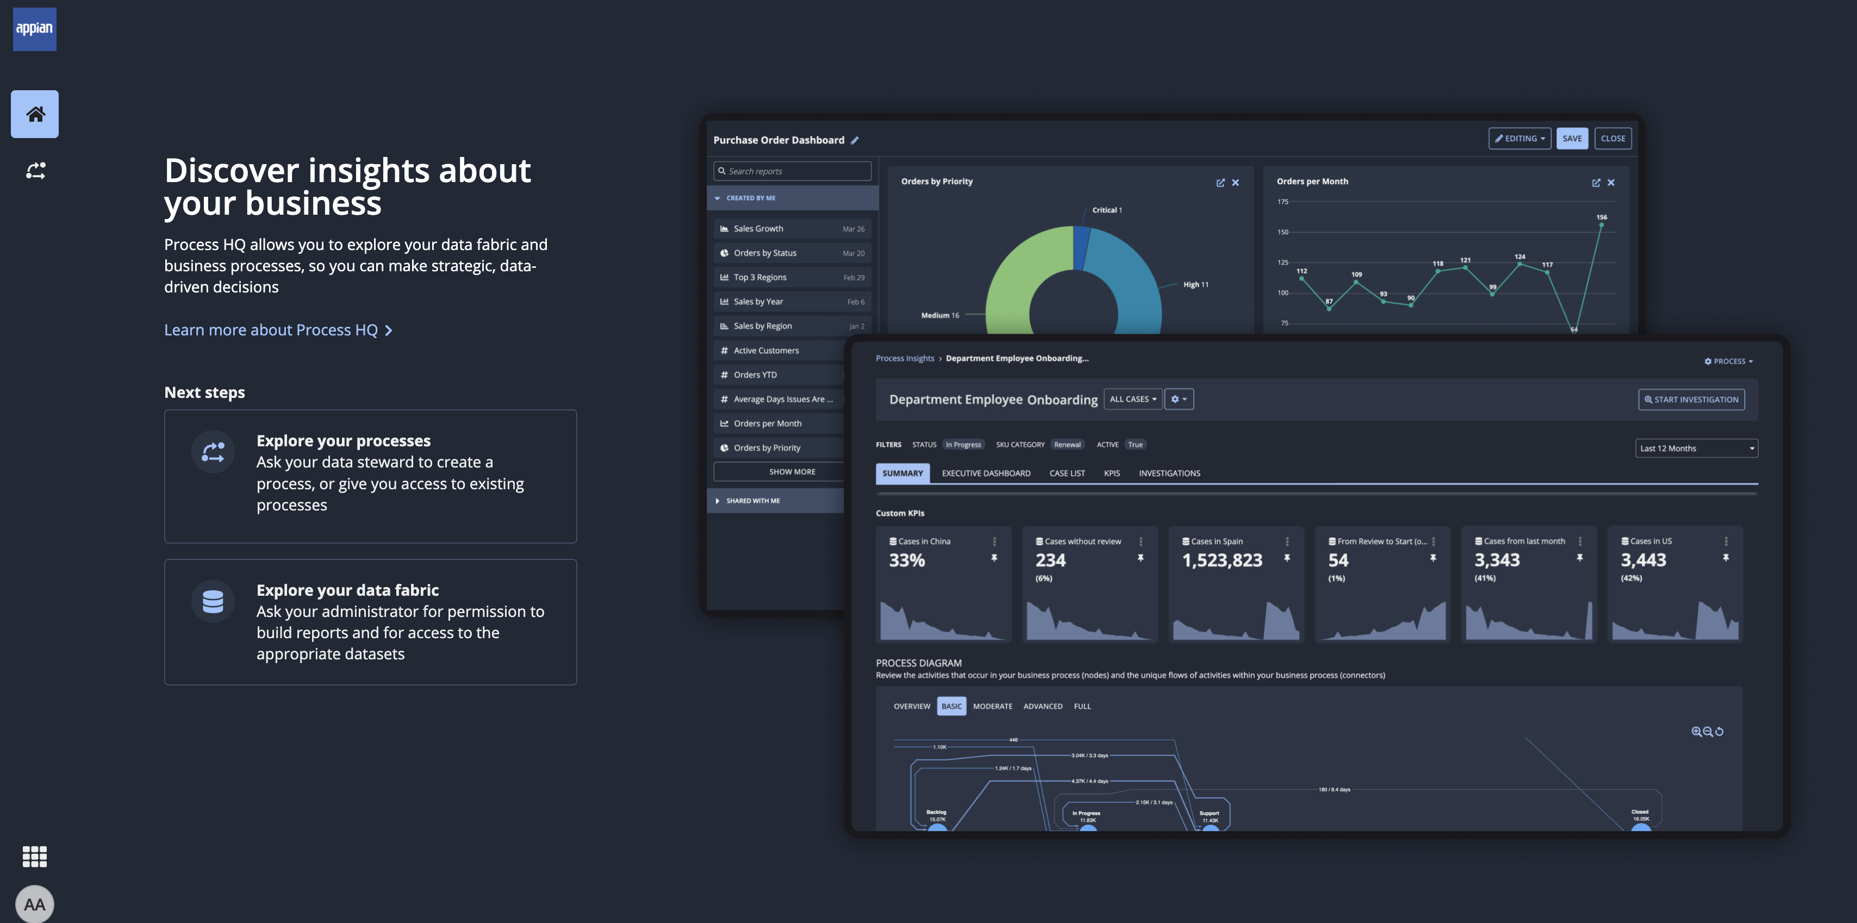This screenshot has width=1857, height=923.
Task: Expand the SHARED WITH ME section
Action: coord(776,501)
